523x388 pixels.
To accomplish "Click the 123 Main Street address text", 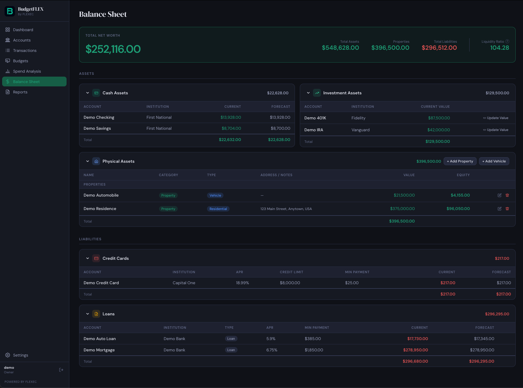I will pos(286,209).
